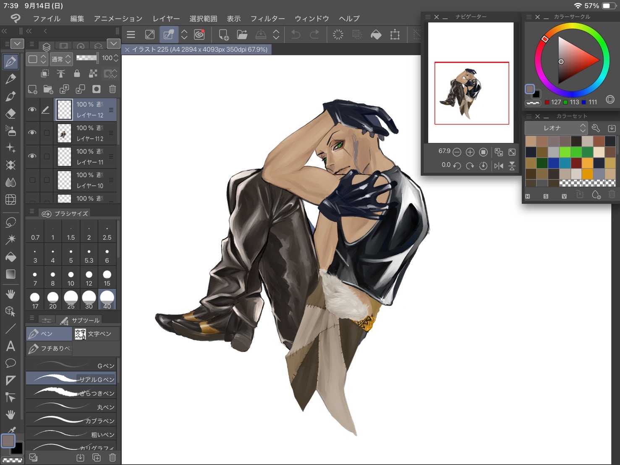Click flip horizontal icon in Navigator
The image size is (620, 465).
coord(499,166)
